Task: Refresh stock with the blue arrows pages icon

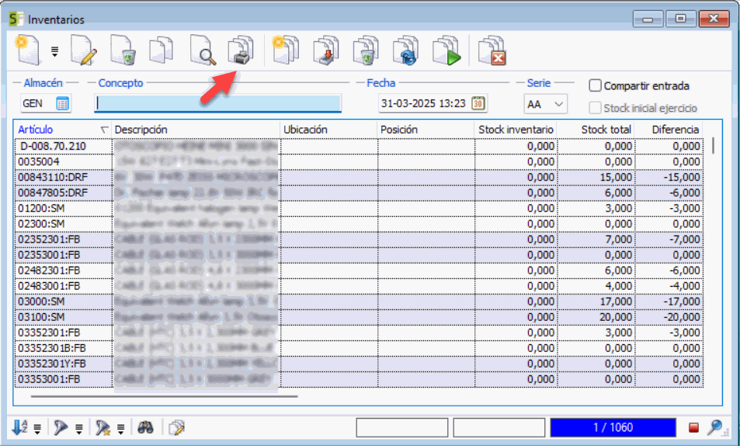Action: click(x=405, y=50)
